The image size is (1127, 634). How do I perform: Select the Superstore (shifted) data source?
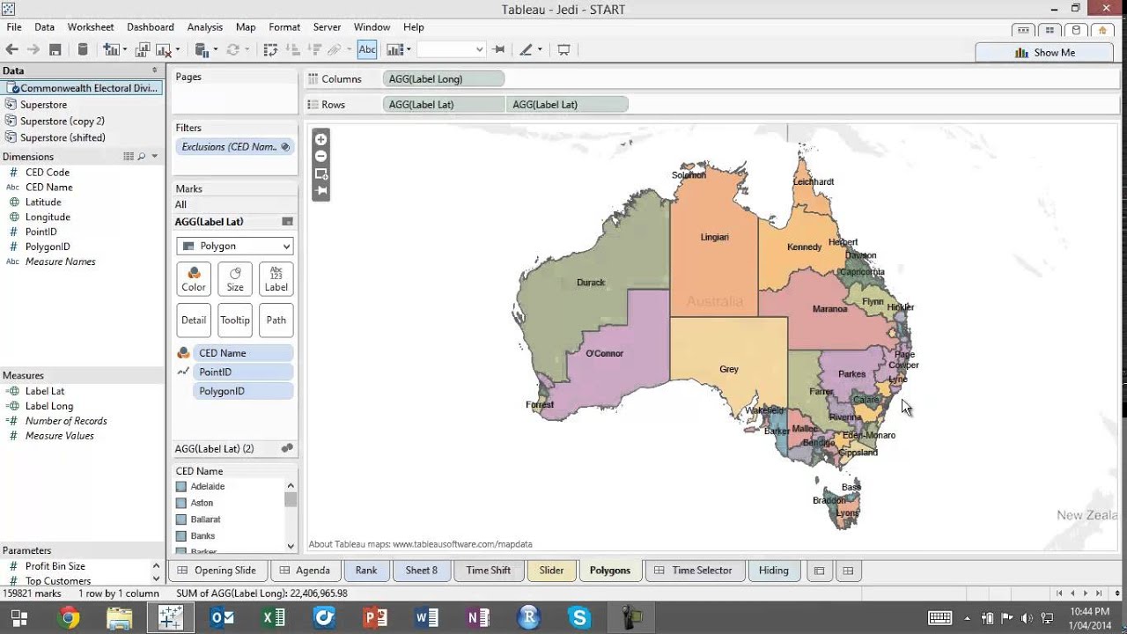tap(63, 137)
